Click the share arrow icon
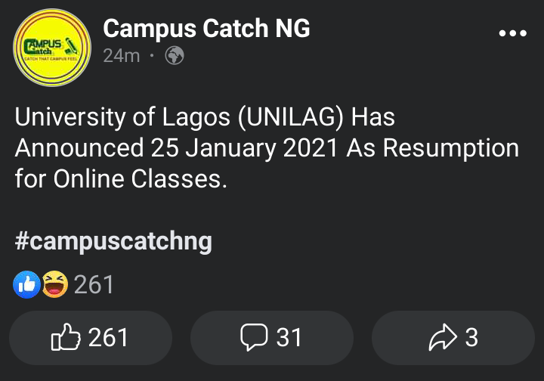The width and height of the screenshot is (544, 381). click(x=443, y=337)
